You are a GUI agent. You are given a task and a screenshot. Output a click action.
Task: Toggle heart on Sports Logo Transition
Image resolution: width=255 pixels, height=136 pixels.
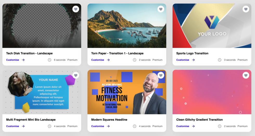click(x=246, y=9)
